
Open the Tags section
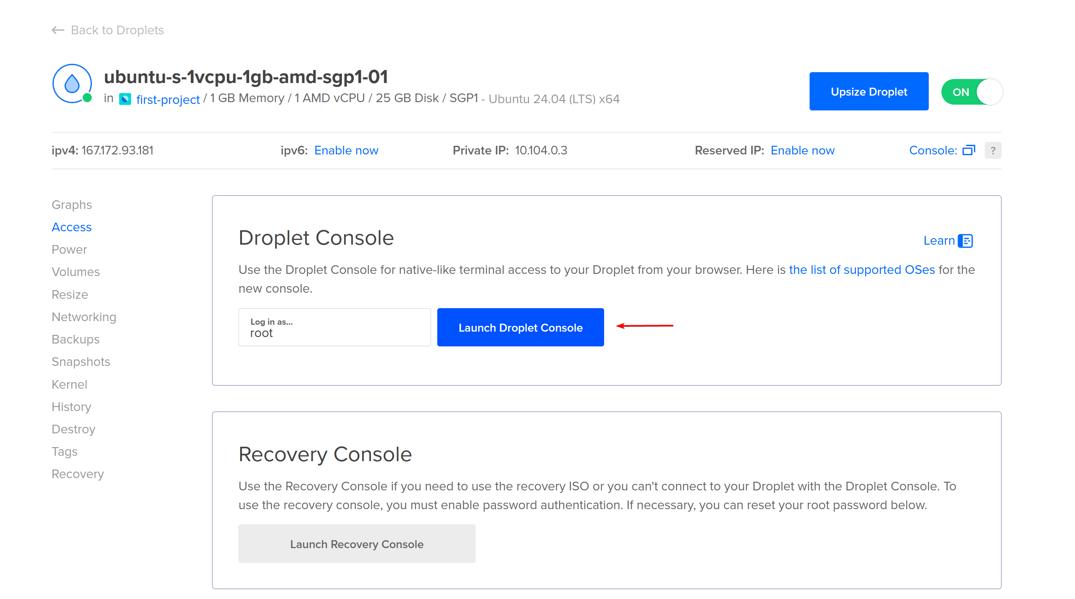coord(65,452)
